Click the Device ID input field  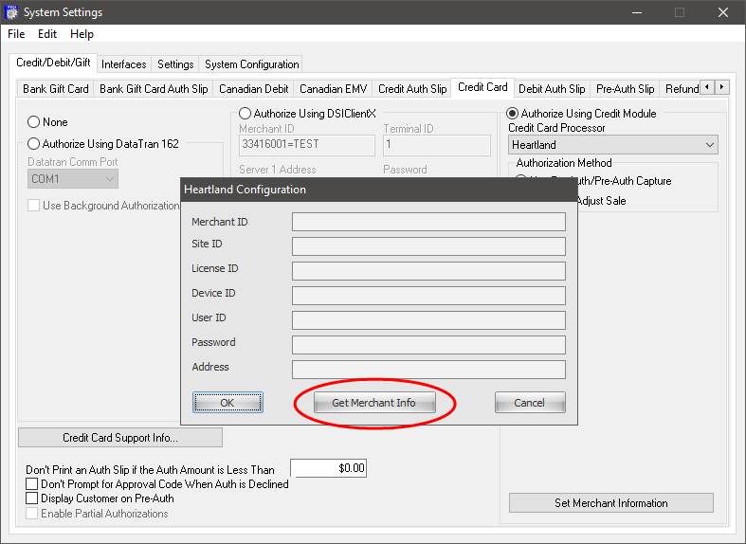(x=428, y=296)
